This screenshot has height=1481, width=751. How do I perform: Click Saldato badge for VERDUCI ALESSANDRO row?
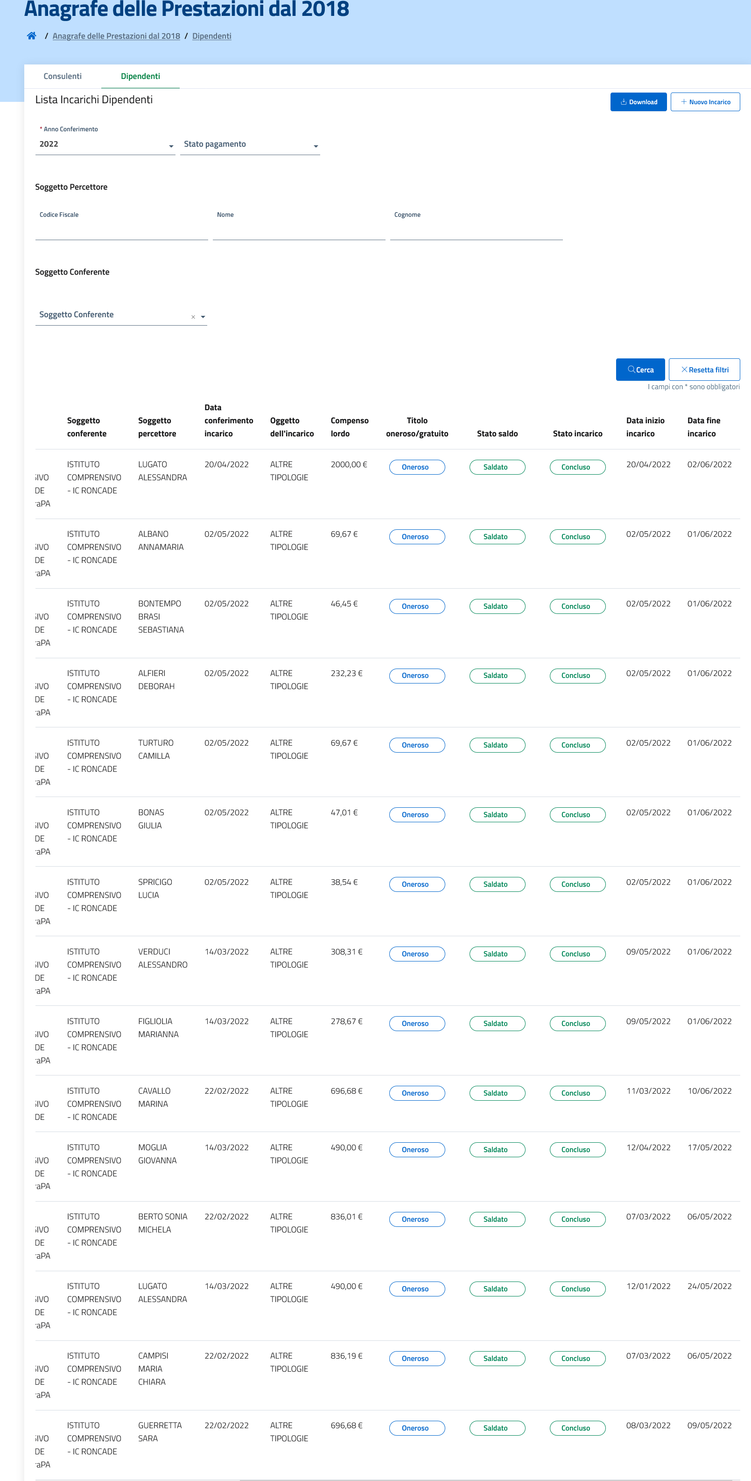pyautogui.click(x=497, y=954)
